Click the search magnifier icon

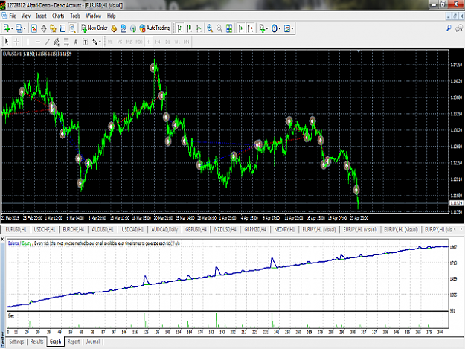449,28
